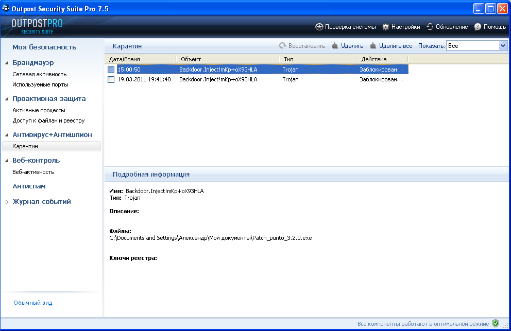Click Заблокирован action in the 19.03.2011 row
Screen dimensions: 511x331
click(x=381, y=79)
